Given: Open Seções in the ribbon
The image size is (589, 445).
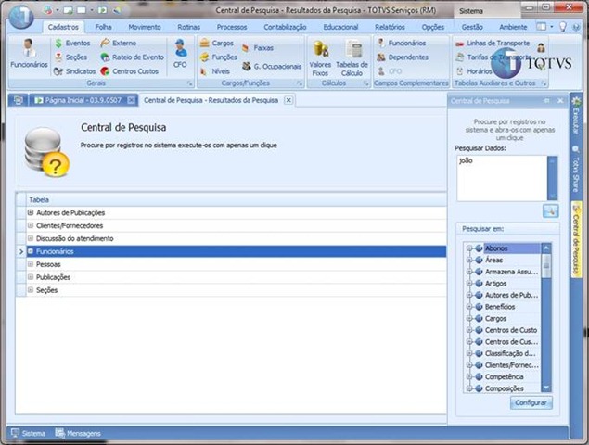Looking at the screenshot, I should 71,57.
